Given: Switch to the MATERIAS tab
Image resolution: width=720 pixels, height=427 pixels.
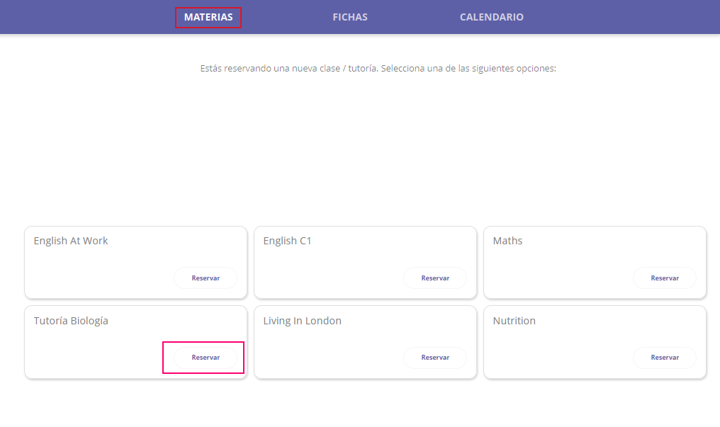Looking at the screenshot, I should pos(208,17).
